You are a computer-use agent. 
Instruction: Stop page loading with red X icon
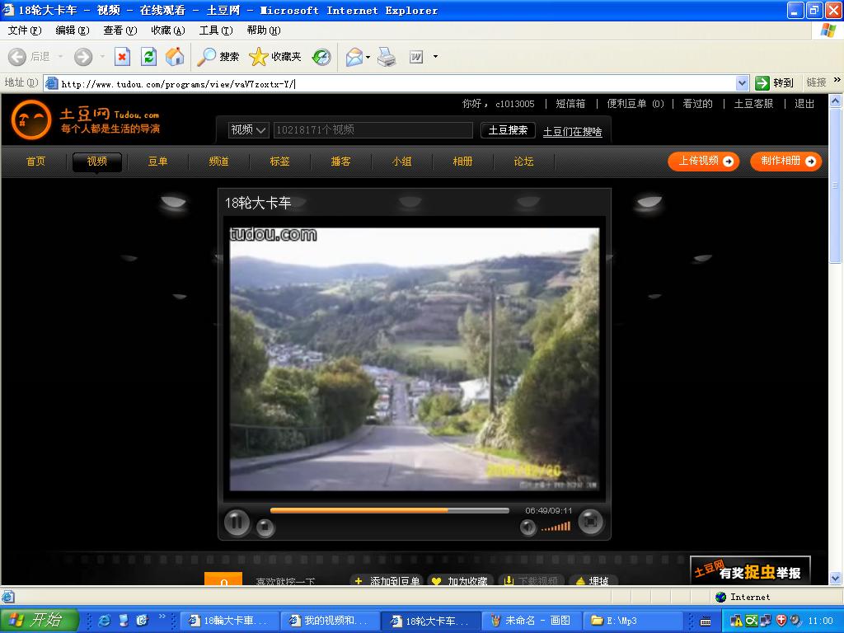122,57
